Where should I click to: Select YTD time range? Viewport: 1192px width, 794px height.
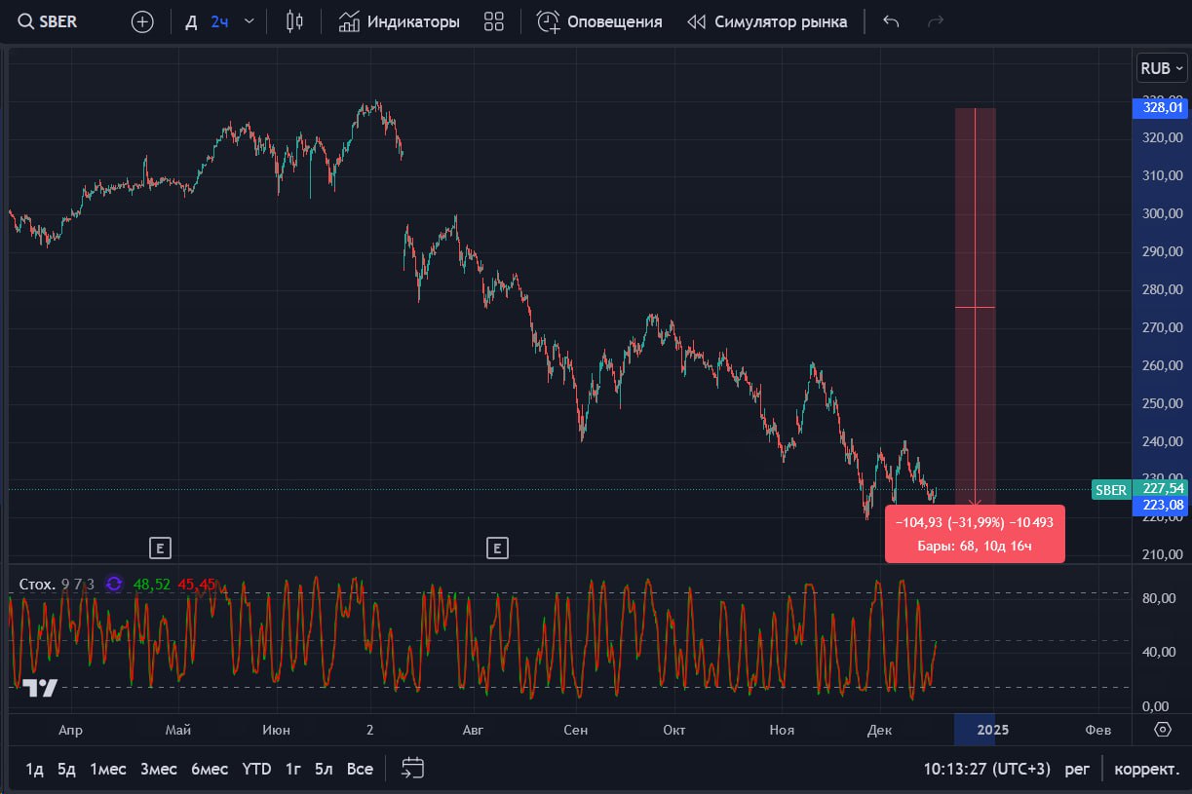[256, 769]
